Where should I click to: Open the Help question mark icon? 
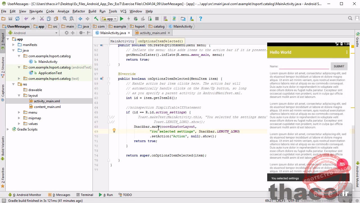201,19
